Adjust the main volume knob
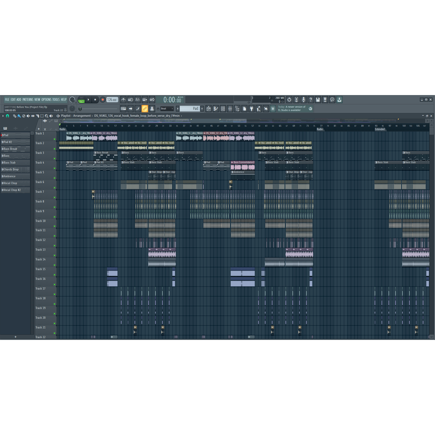Image resolution: width=435 pixels, height=435 pixels. click(72, 99)
